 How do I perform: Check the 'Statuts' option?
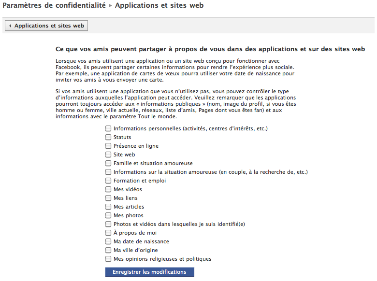[108, 137]
